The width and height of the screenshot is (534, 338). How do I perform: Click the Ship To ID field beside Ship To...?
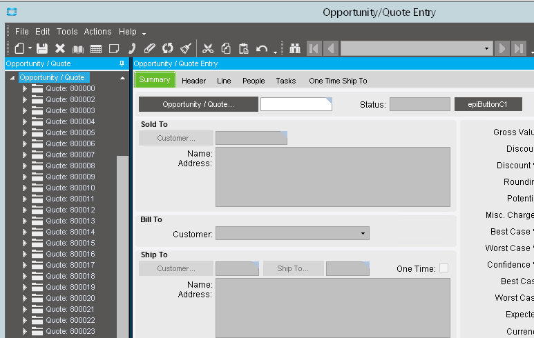click(347, 268)
